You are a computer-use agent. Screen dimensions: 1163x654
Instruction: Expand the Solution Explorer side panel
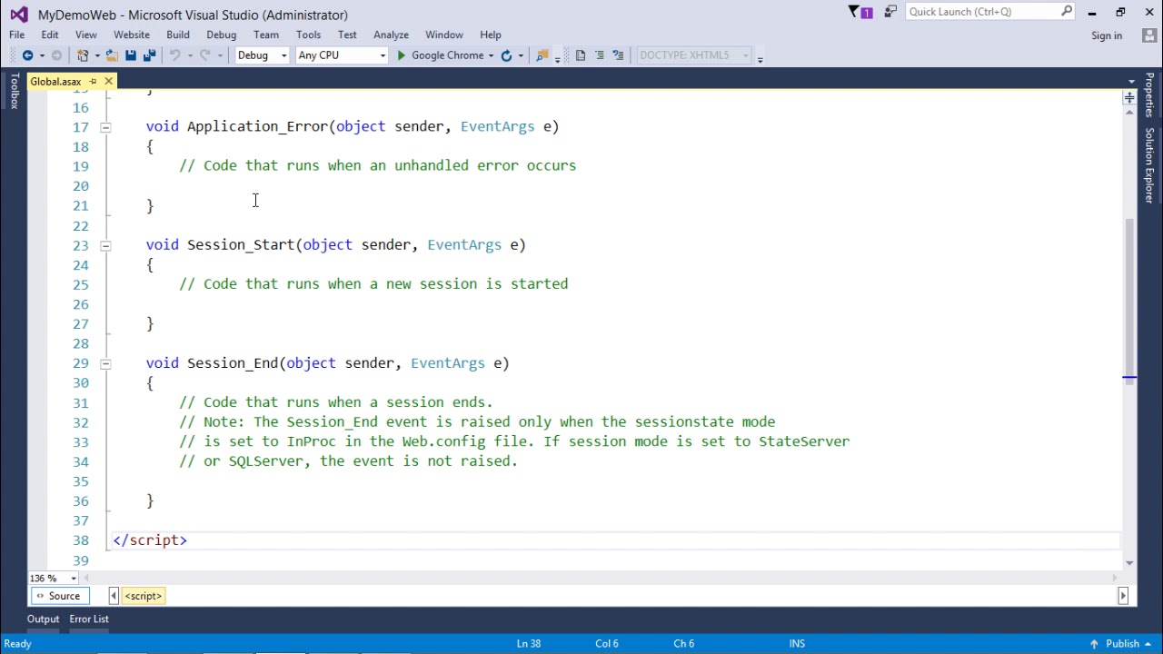[1149, 164]
